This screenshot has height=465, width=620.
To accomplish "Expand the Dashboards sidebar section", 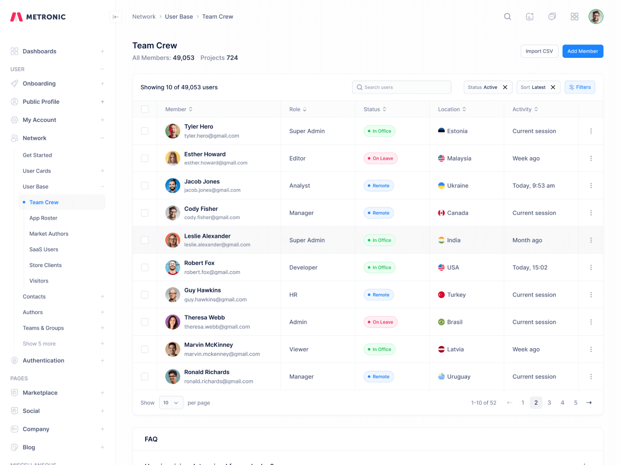I will (102, 51).
